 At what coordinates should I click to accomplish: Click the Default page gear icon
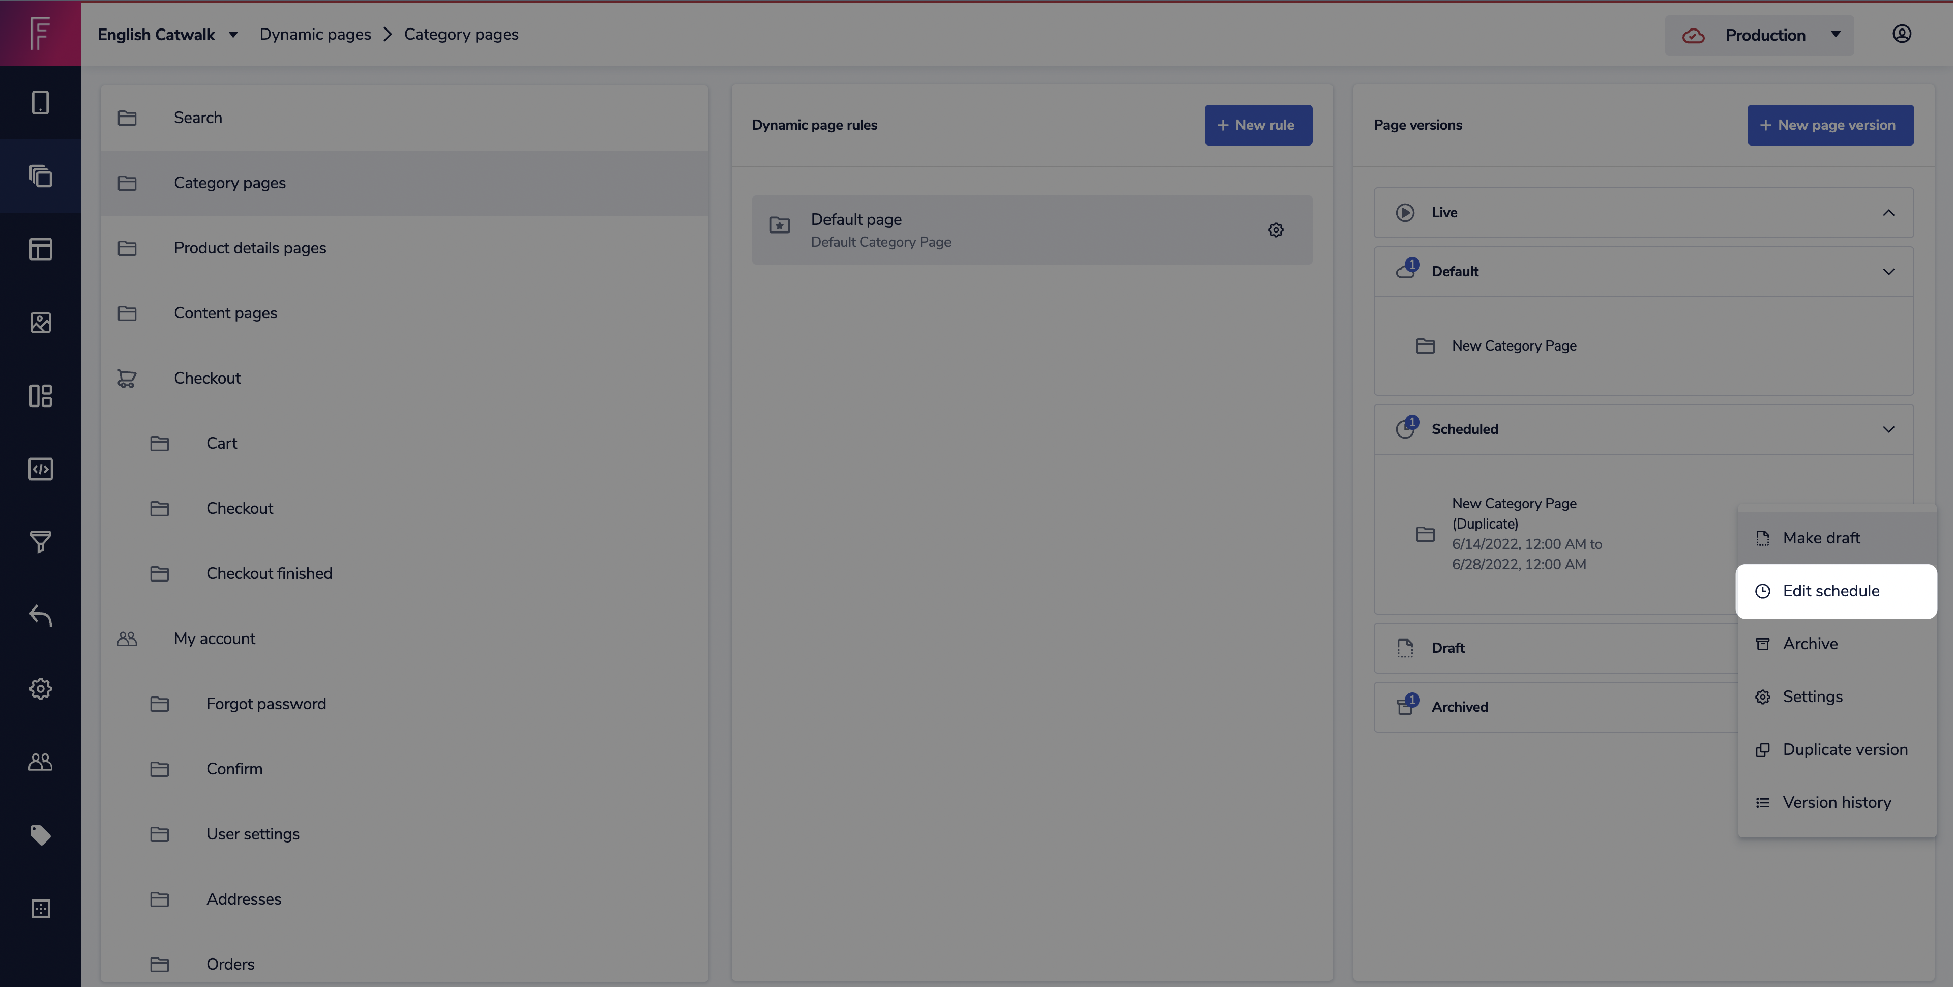coord(1276,230)
